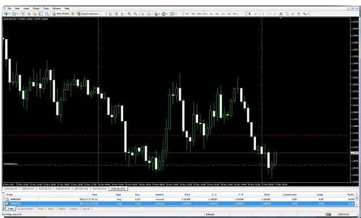Viewport: 361px width, 218px height.
Task: Toggle the Expert Advisors button
Action: coord(88,14)
